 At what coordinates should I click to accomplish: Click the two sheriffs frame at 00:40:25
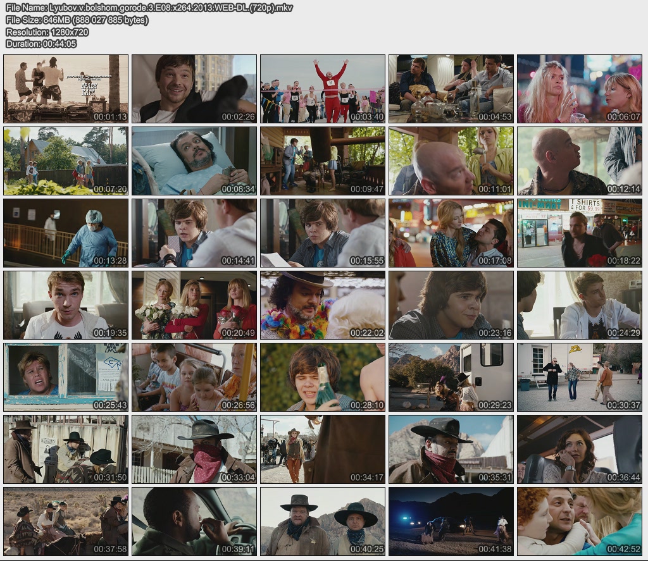323,521
